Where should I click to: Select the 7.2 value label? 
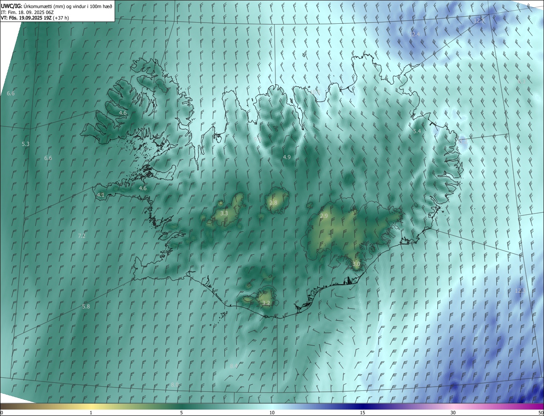pos(82,236)
